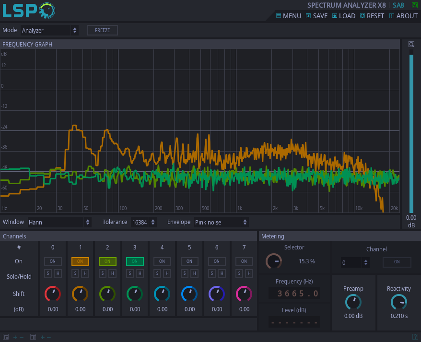
Task: Enable channel 4 ON button
Action: point(162,261)
